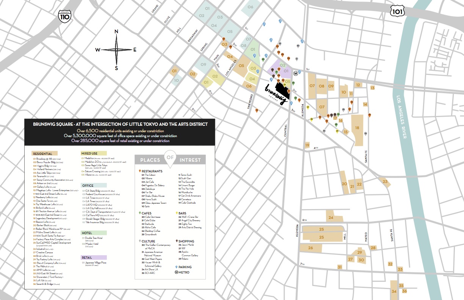
Task: Click yellow bar pin 27 near Alameda
Action: click(x=308, y=107)
